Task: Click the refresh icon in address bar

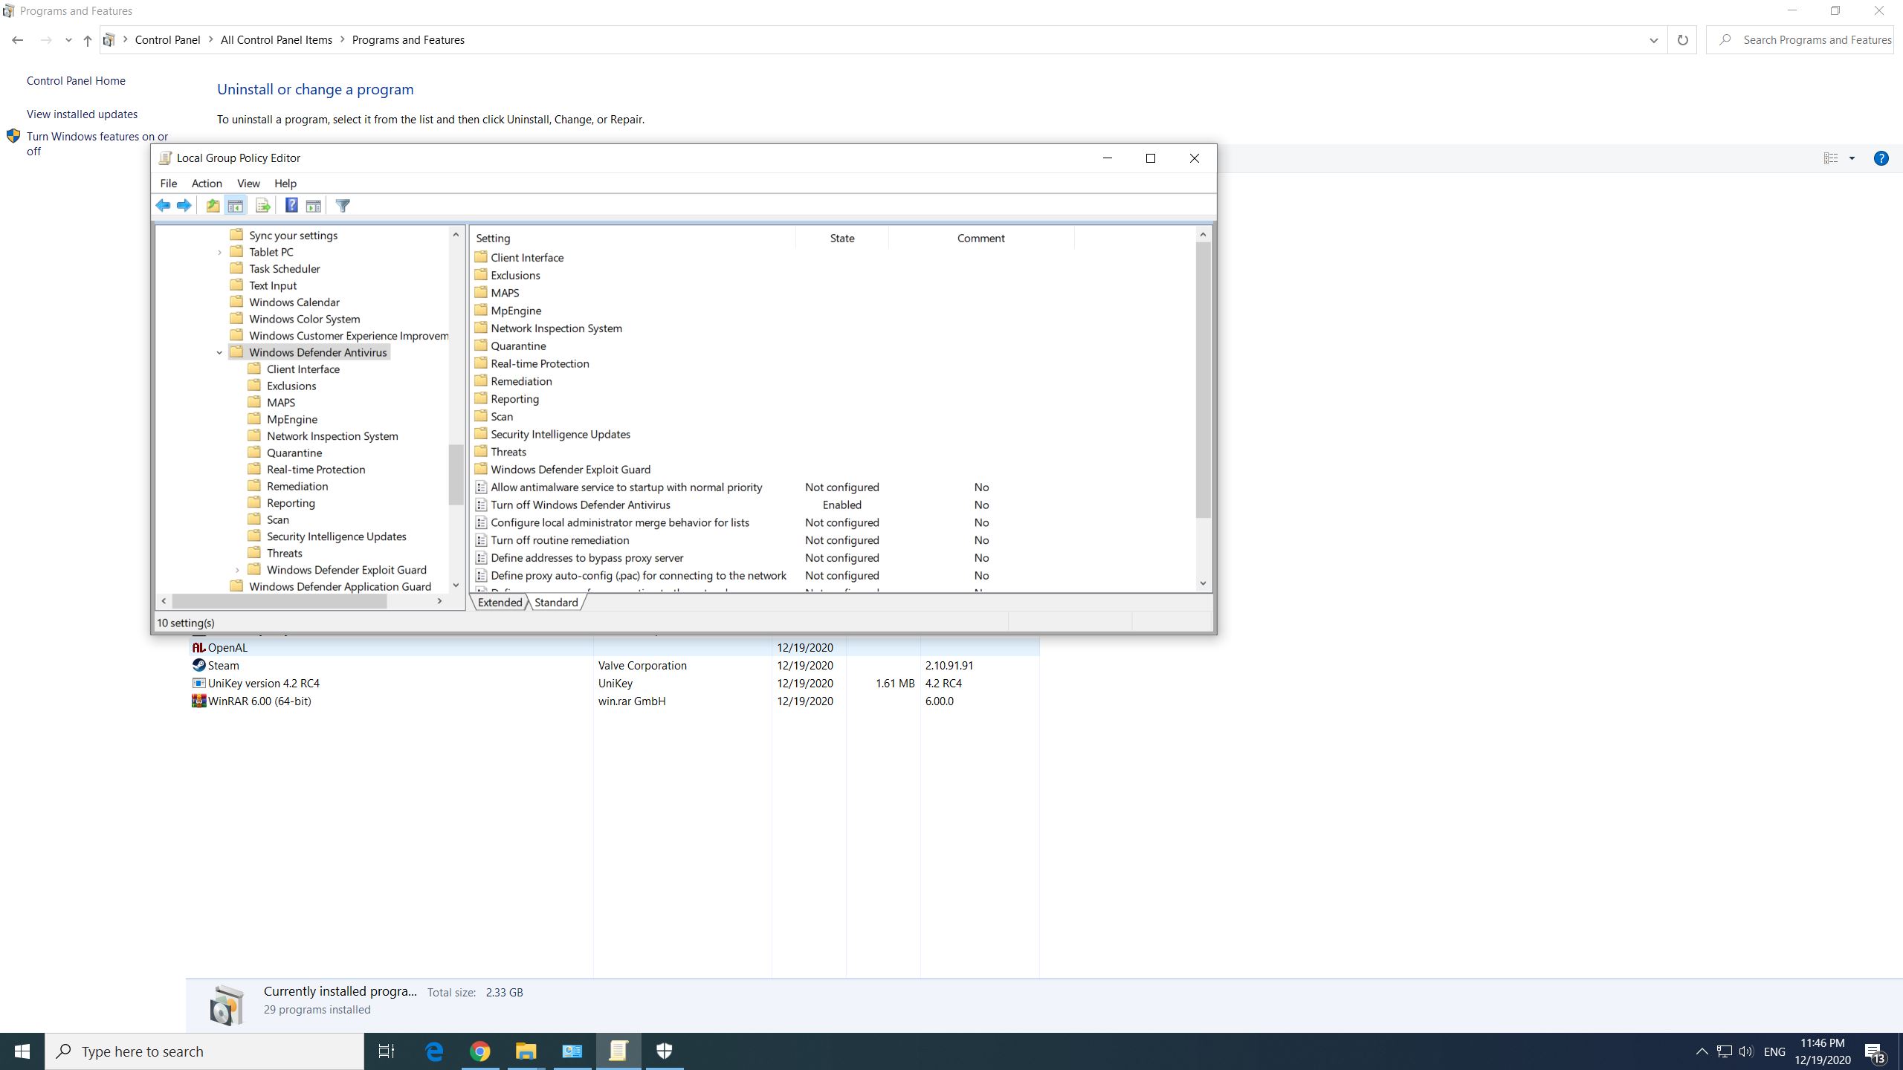Action: click(1684, 39)
